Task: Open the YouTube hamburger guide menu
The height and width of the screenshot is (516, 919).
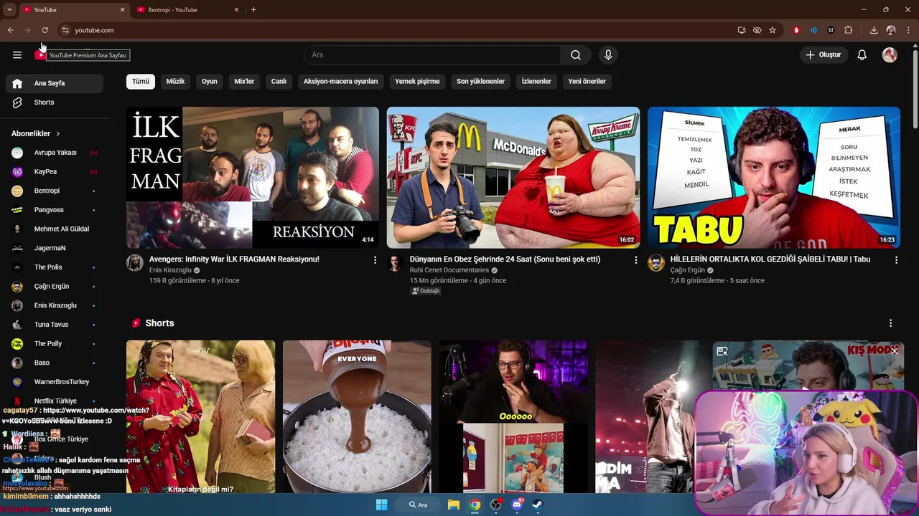Action: pyautogui.click(x=17, y=54)
